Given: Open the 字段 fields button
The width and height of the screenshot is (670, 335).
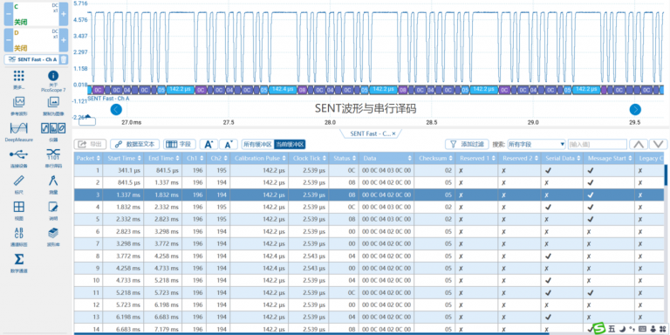Looking at the screenshot, I should point(180,145).
